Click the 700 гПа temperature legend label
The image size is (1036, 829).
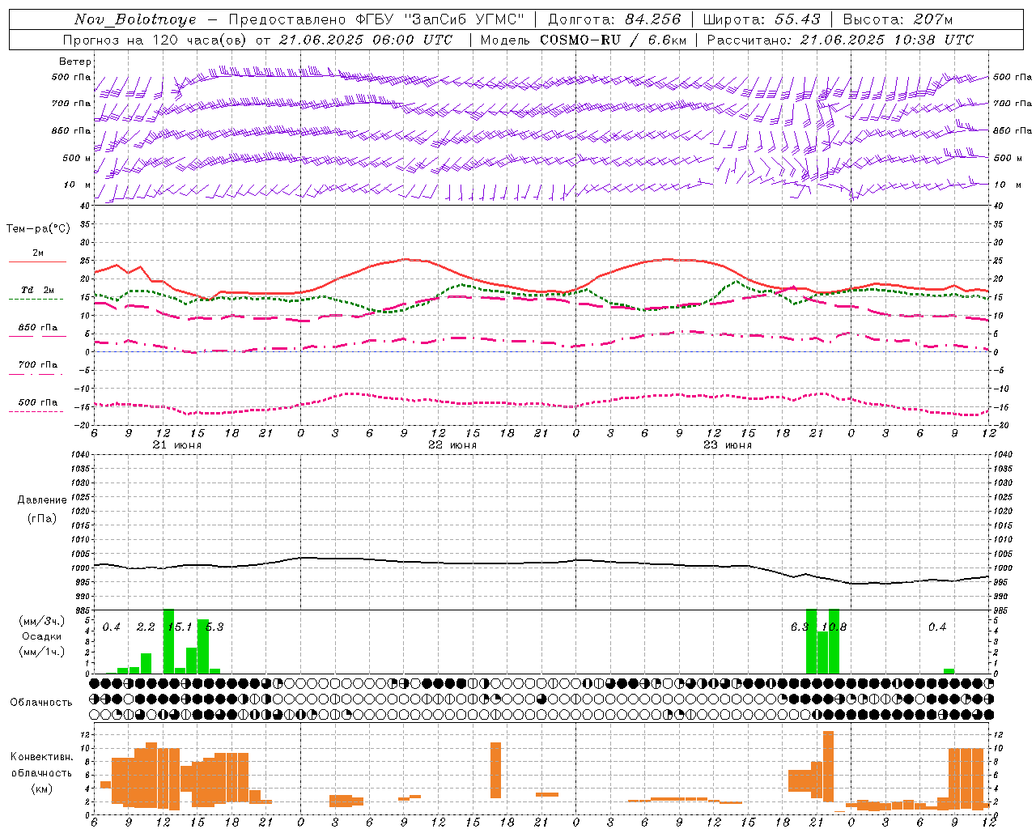tap(38, 365)
